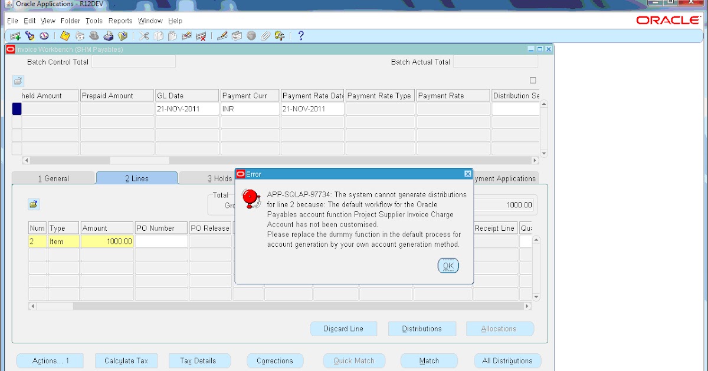The height and width of the screenshot is (371, 708).
Task: Click the Actions... 1 button
Action: (50, 361)
